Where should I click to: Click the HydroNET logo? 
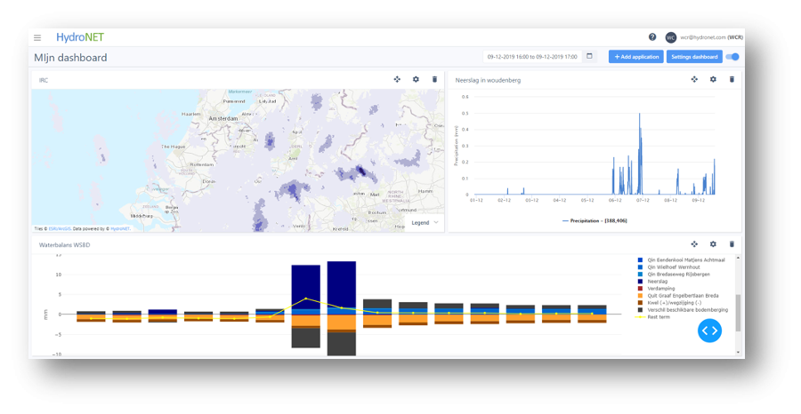[x=80, y=37]
